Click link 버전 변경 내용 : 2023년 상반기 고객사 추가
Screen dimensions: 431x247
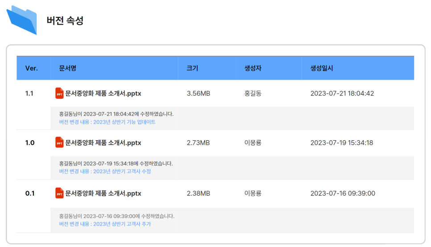pos(105,224)
